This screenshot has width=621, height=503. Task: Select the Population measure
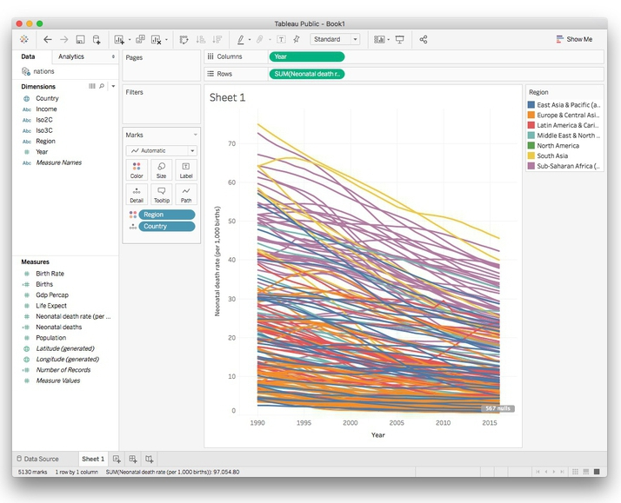point(50,338)
